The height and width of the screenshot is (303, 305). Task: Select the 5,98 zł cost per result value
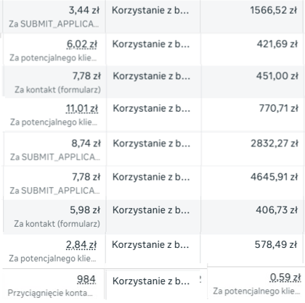85,210
